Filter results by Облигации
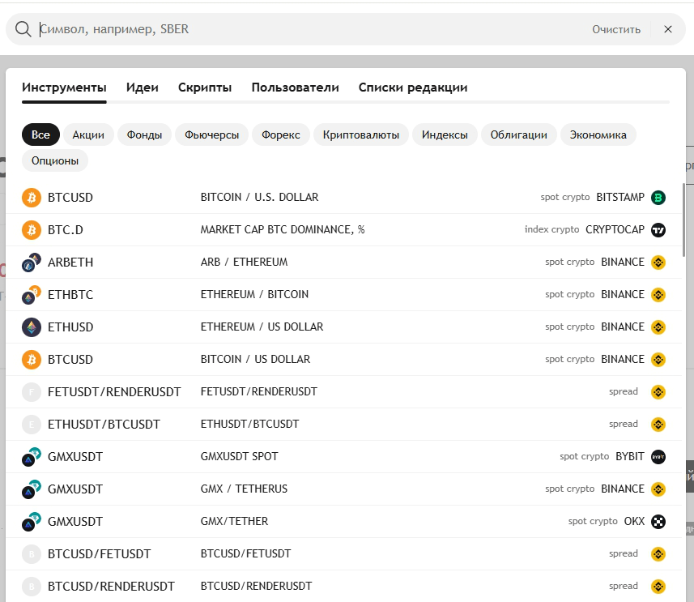Screen dimensions: 694x602 [519, 134]
